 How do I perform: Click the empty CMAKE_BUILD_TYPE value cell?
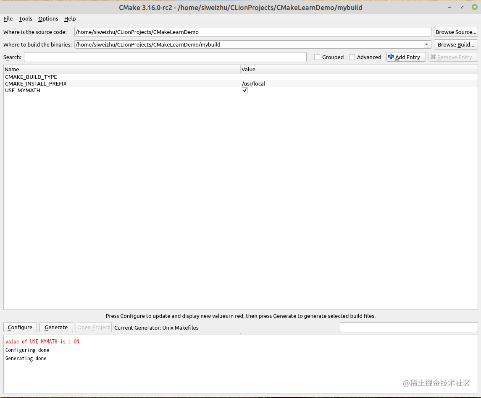tap(359, 77)
